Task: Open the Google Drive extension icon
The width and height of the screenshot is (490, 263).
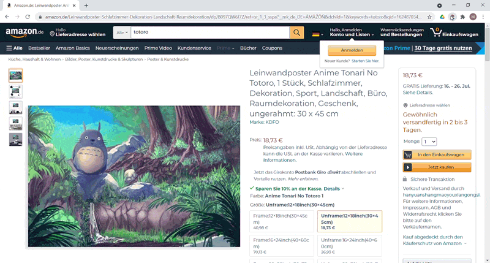Action: click(x=442, y=17)
